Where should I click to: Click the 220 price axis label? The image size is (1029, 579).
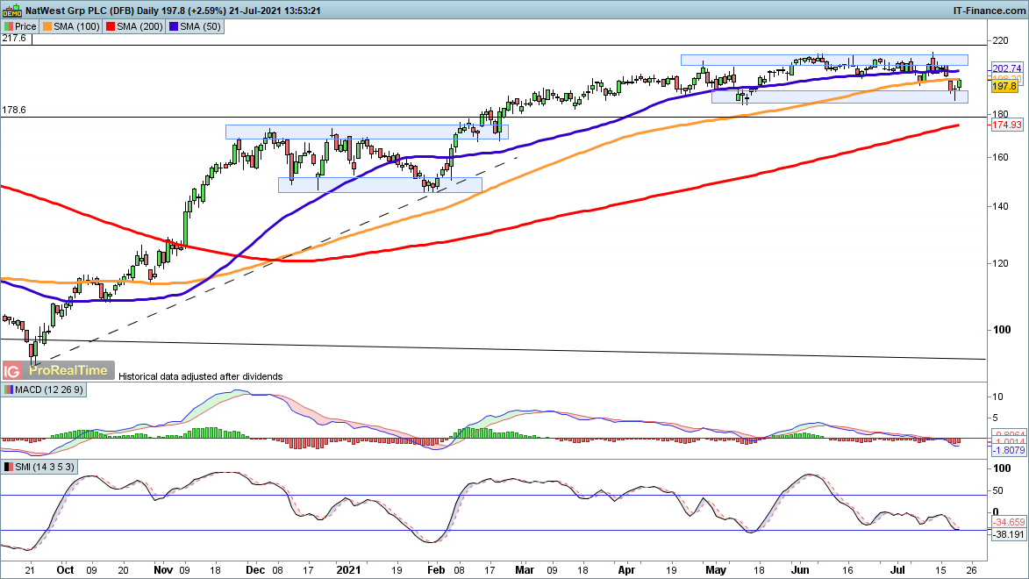point(1000,40)
